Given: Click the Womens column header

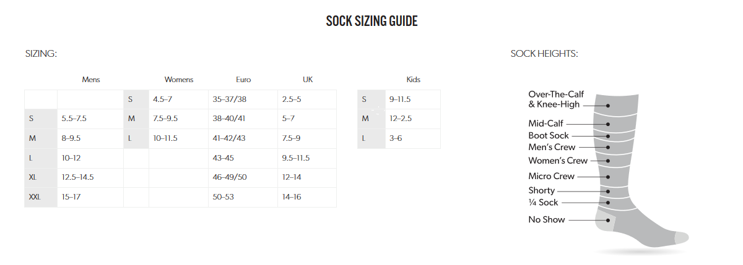Looking at the screenshot, I should coord(179,80).
